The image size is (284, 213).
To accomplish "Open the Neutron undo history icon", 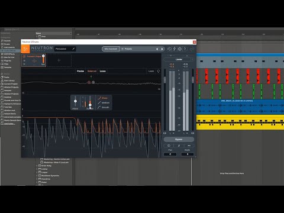I will 169,49.
